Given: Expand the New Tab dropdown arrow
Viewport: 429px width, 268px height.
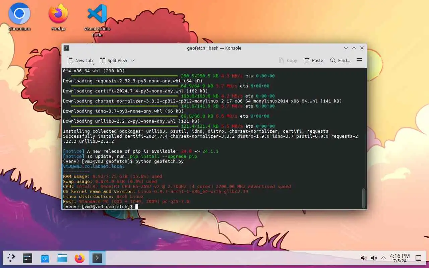Looking at the screenshot, I should pyautogui.click(x=94, y=64).
